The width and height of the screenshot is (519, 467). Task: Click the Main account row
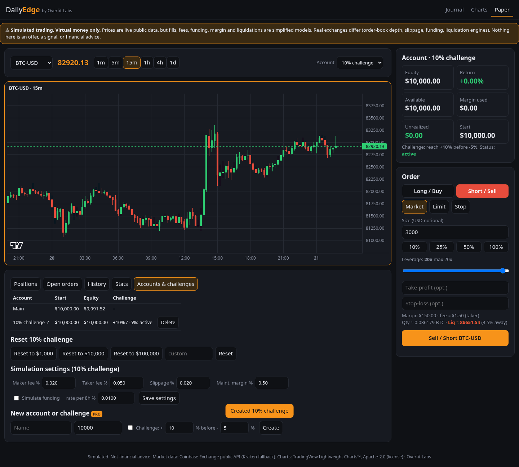point(96,309)
